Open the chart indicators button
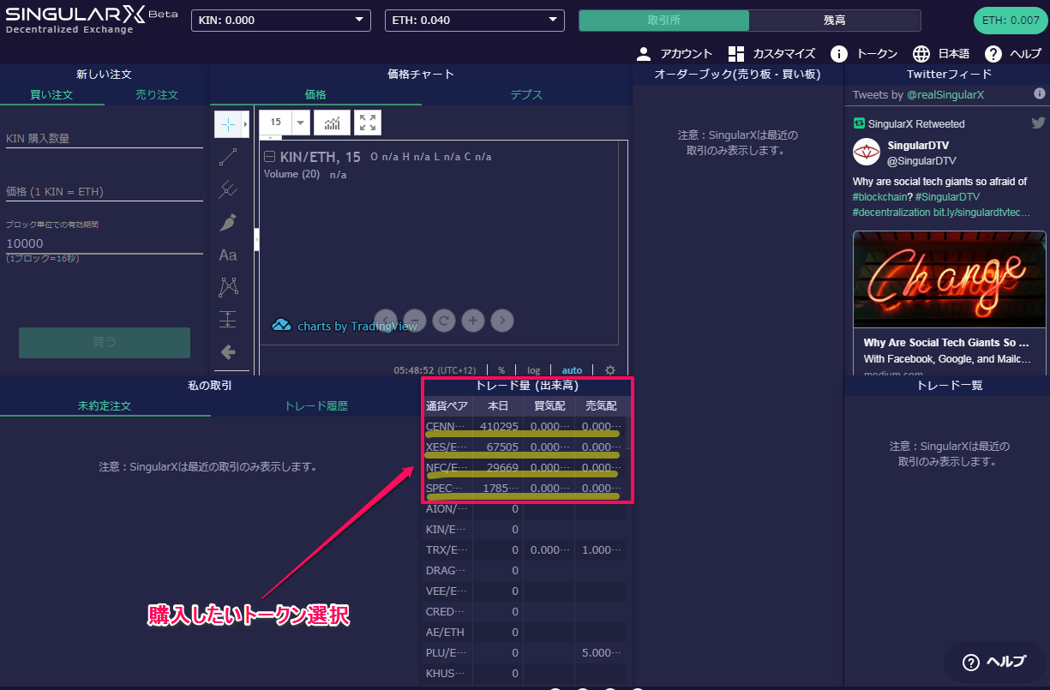1050x690 pixels. tap(332, 123)
